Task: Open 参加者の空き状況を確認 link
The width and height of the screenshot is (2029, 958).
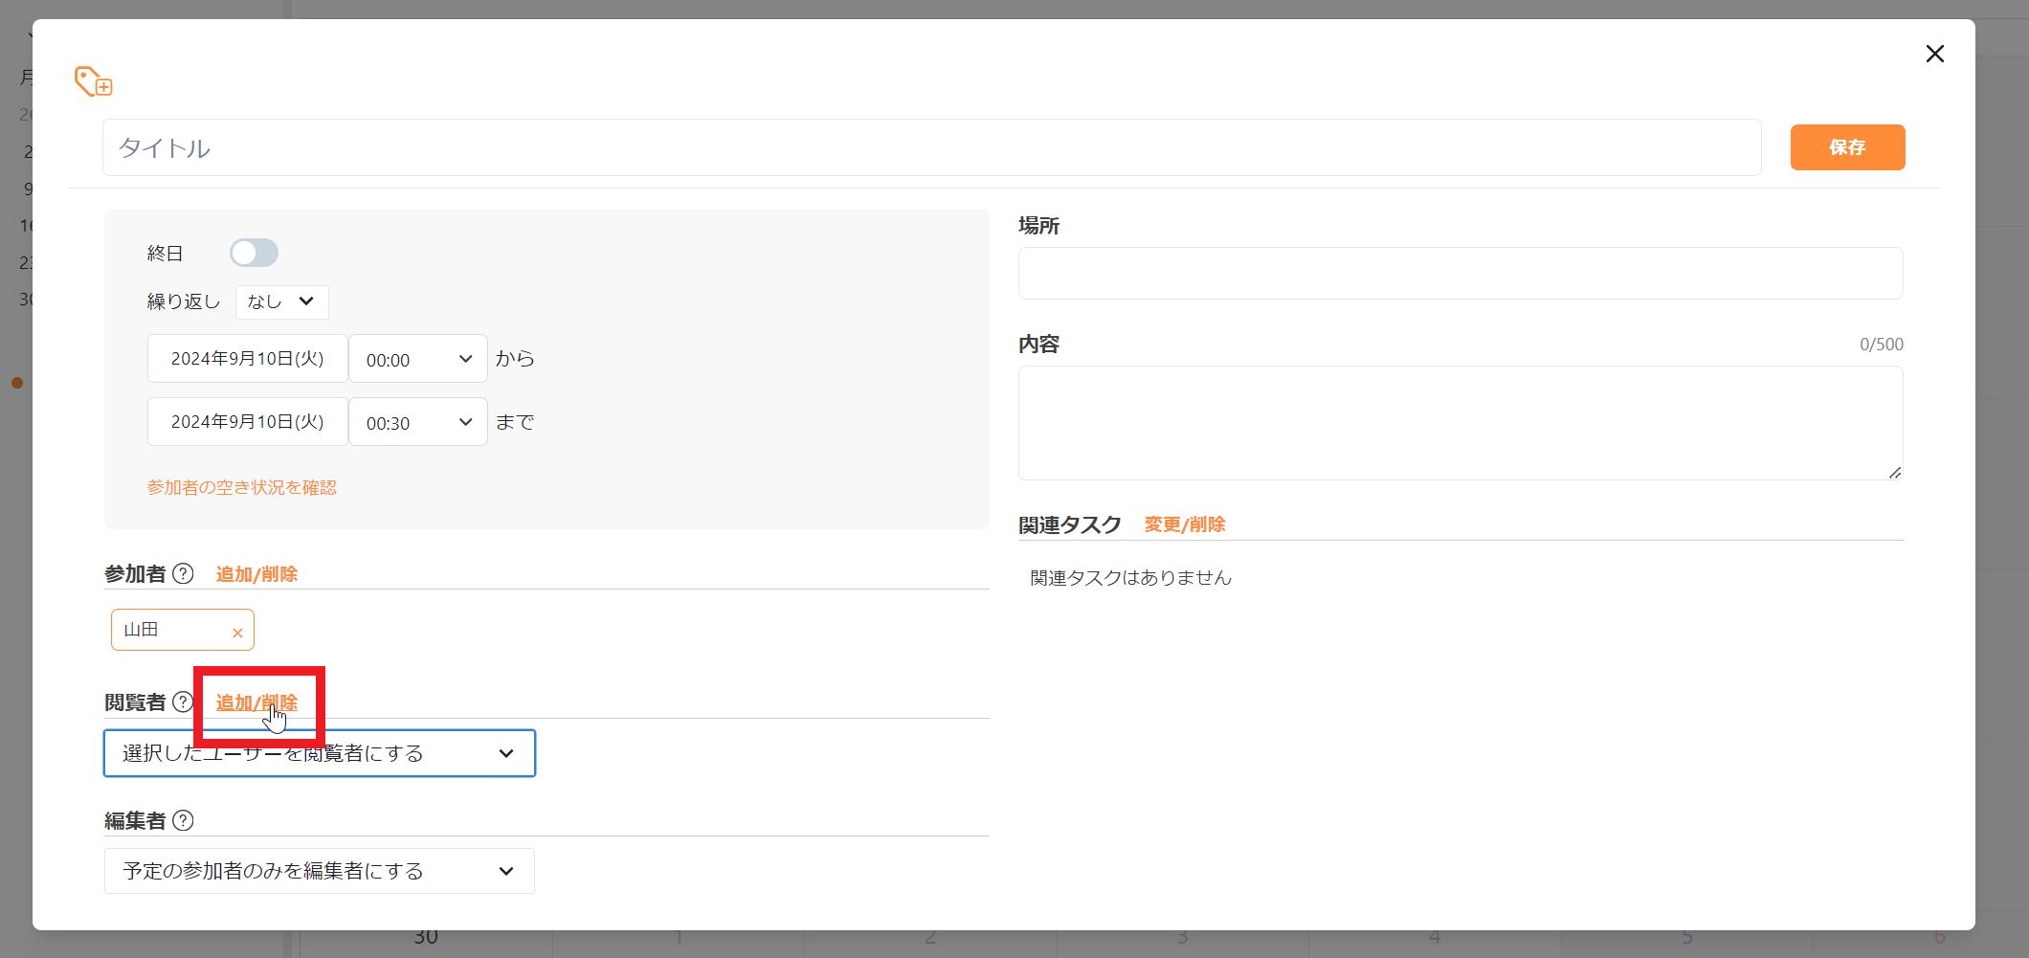Action: 242,487
